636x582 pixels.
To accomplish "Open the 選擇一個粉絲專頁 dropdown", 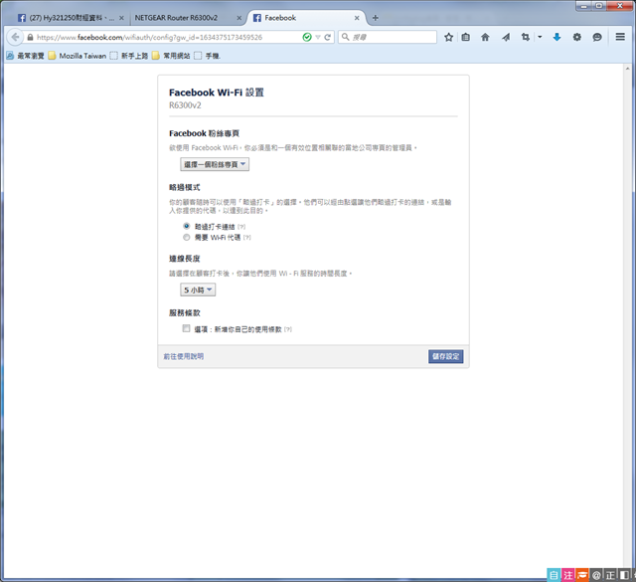I will click(x=215, y=164).
